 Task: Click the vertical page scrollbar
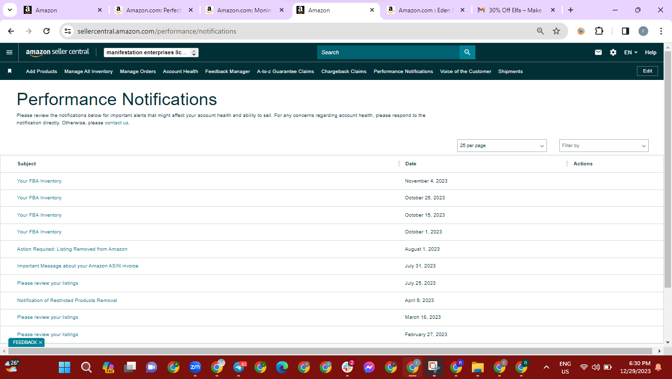pyautogui.click(x=668, y=169)
